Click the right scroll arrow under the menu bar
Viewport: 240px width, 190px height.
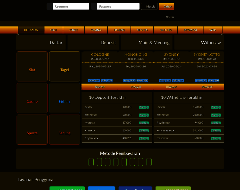(x=222, y=34)
